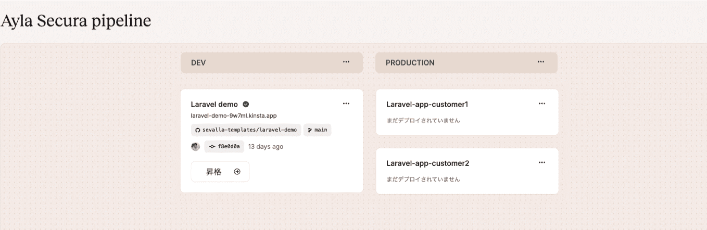
Task: Open Laravel-app-customer2 card three-dot menu
Action: pyautogui.click(x=542, y=162)
